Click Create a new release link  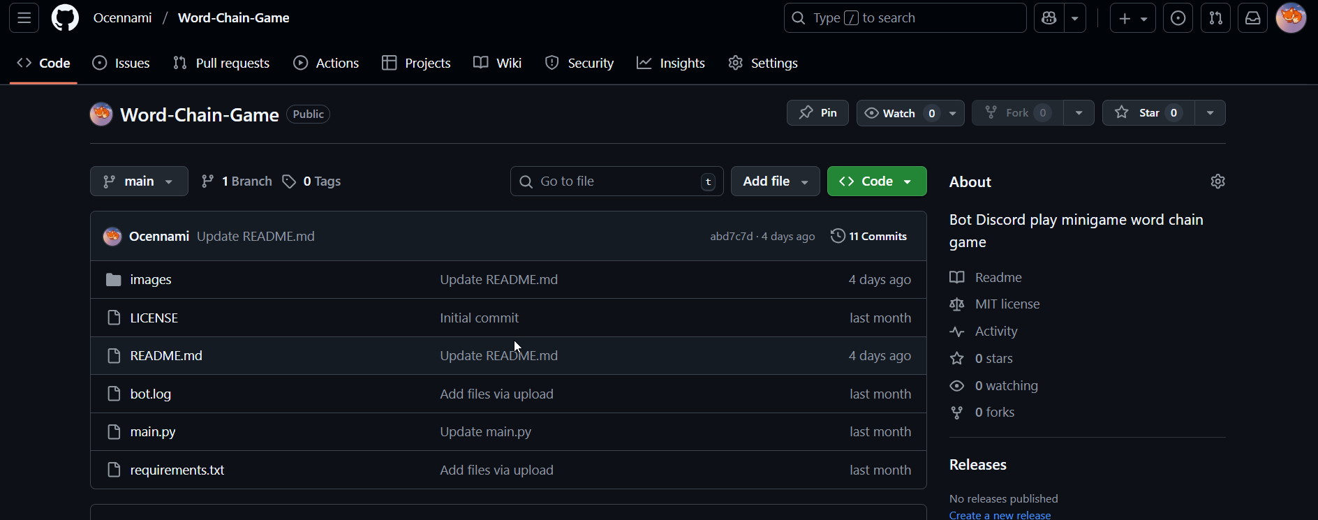1000,514
